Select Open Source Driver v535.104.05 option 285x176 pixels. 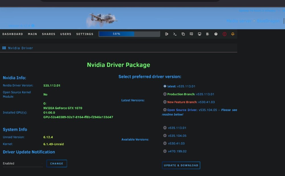(x=165, y=110)
